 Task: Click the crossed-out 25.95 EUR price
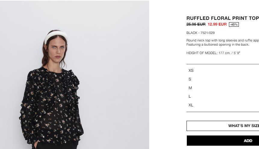point(196,24)
